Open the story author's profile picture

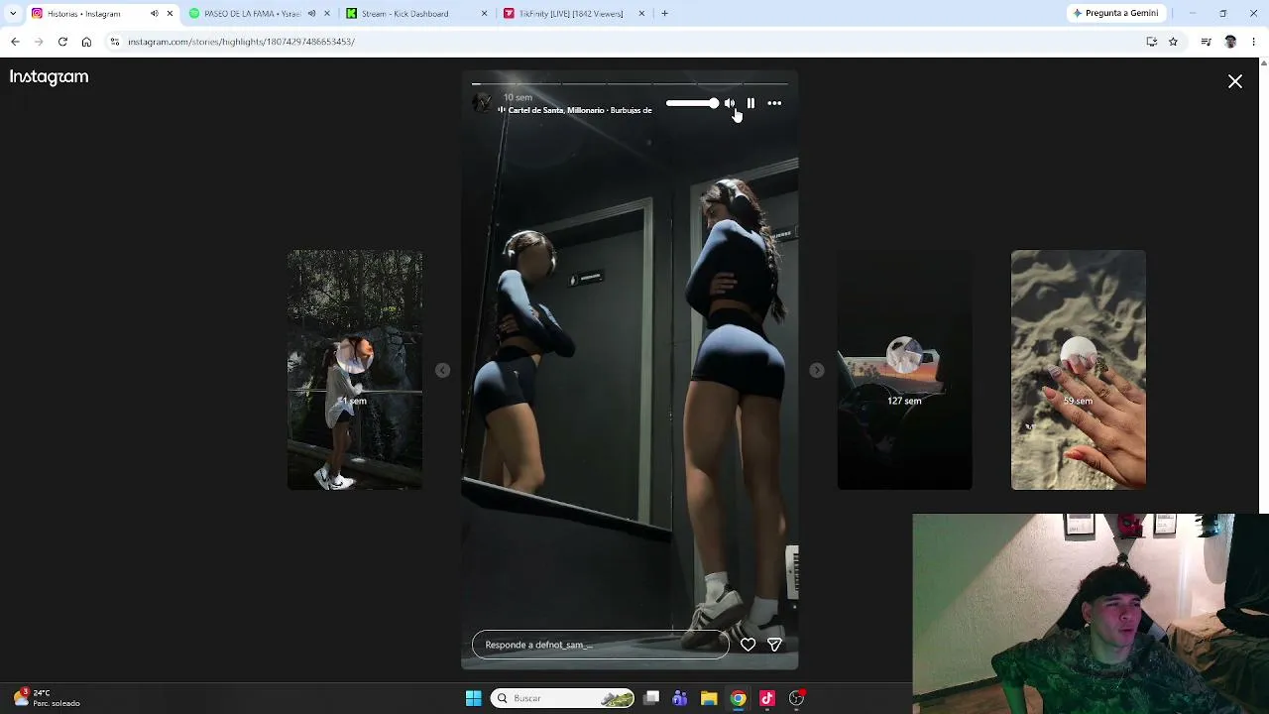[x=483, y=103]
